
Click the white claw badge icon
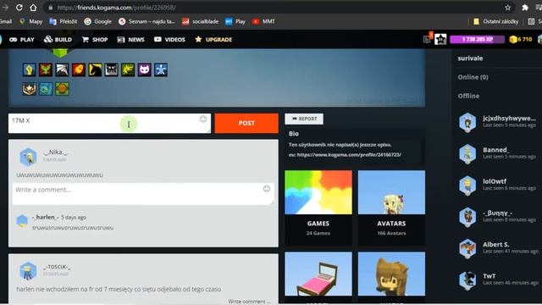pos(62,69)
